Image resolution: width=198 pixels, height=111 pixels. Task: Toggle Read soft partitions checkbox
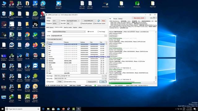(81, 23)
